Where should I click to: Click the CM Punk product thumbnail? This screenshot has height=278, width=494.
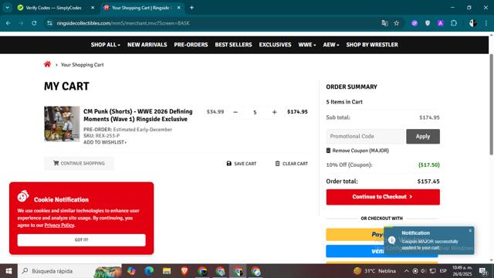pos(62,124)
